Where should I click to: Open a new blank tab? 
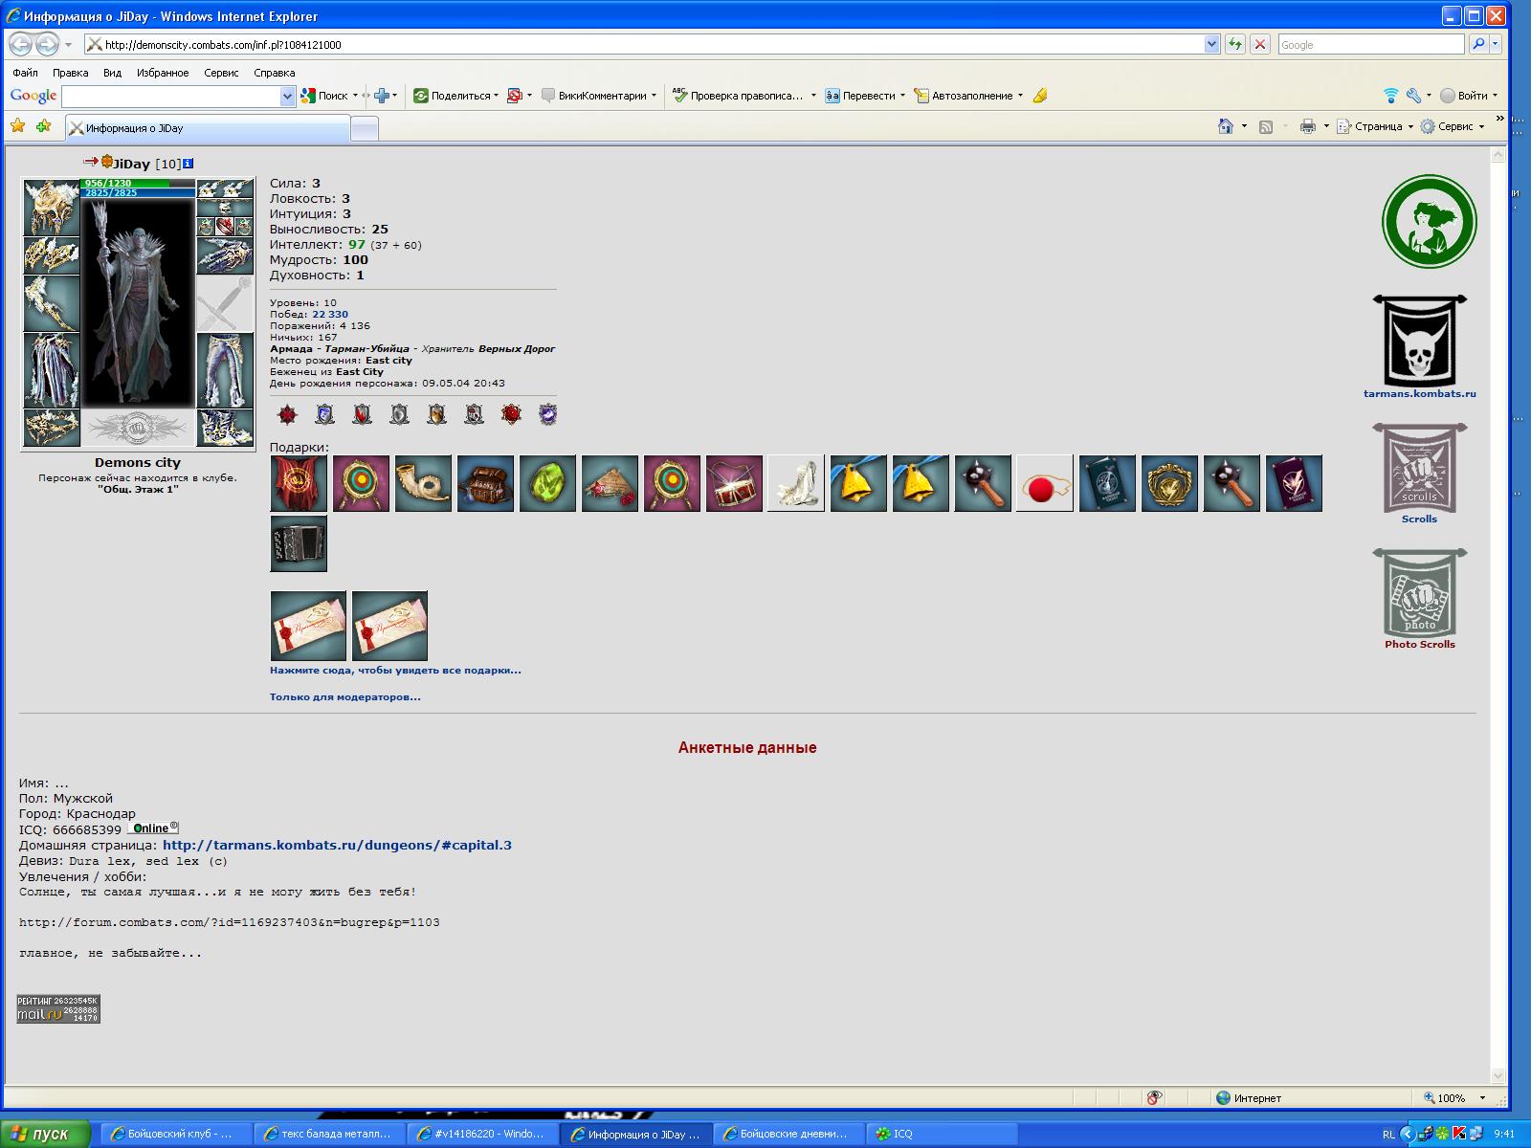click(x=365, y=128)
